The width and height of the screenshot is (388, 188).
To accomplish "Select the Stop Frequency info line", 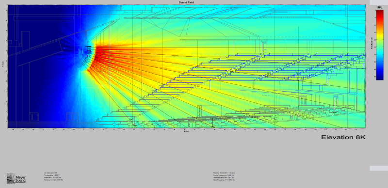I will coord(224,180).
